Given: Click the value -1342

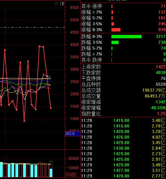Looking at the screenshot, I should [160, 102].
